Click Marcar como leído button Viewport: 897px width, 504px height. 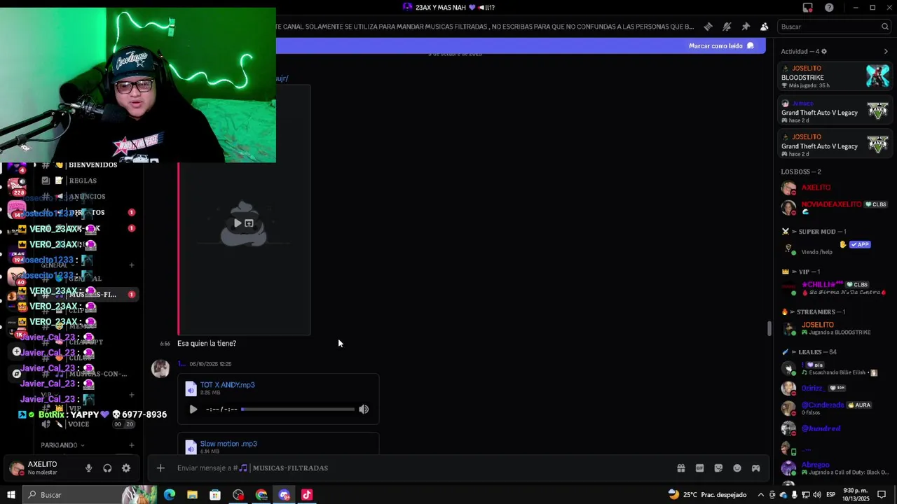point(721,45)
